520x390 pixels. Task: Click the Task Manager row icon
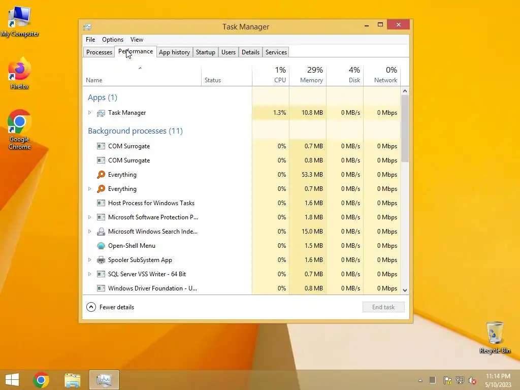pyautogui.click(x=101, y=113)
